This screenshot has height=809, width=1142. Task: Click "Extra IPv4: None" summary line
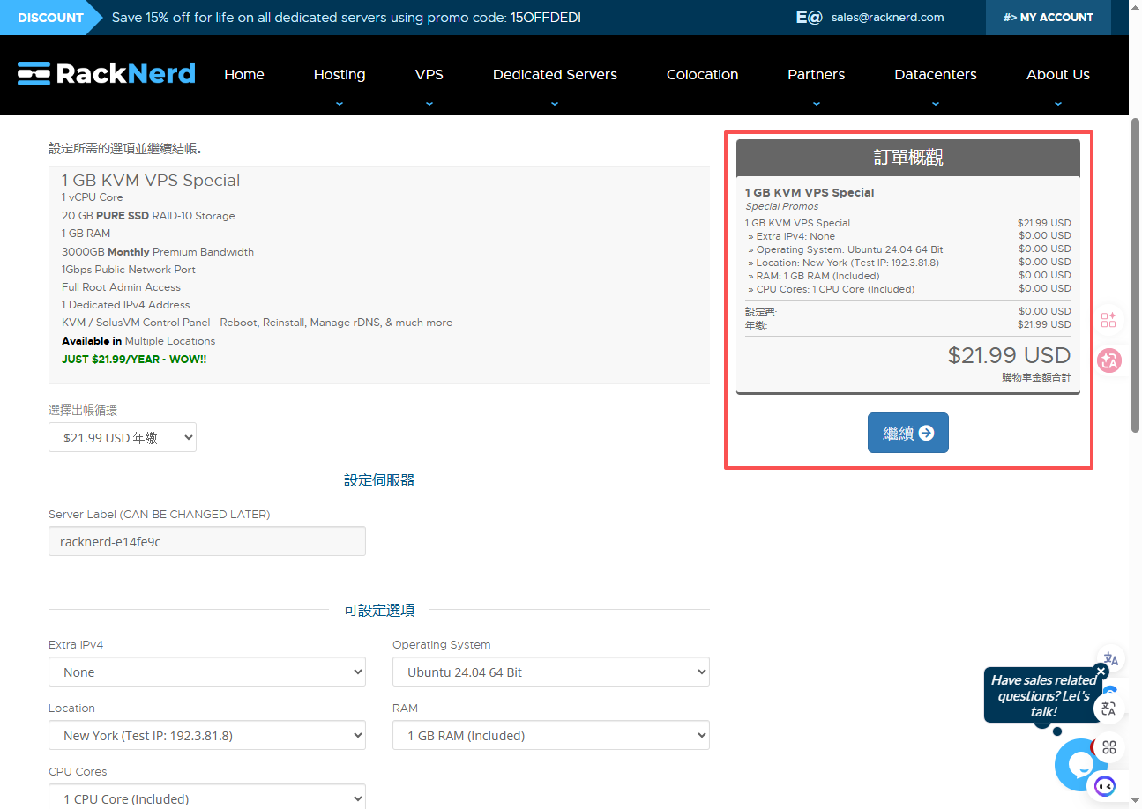(791, 236)
